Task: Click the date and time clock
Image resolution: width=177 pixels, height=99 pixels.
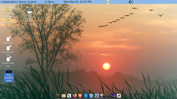Action: click(x=77, y=2)
